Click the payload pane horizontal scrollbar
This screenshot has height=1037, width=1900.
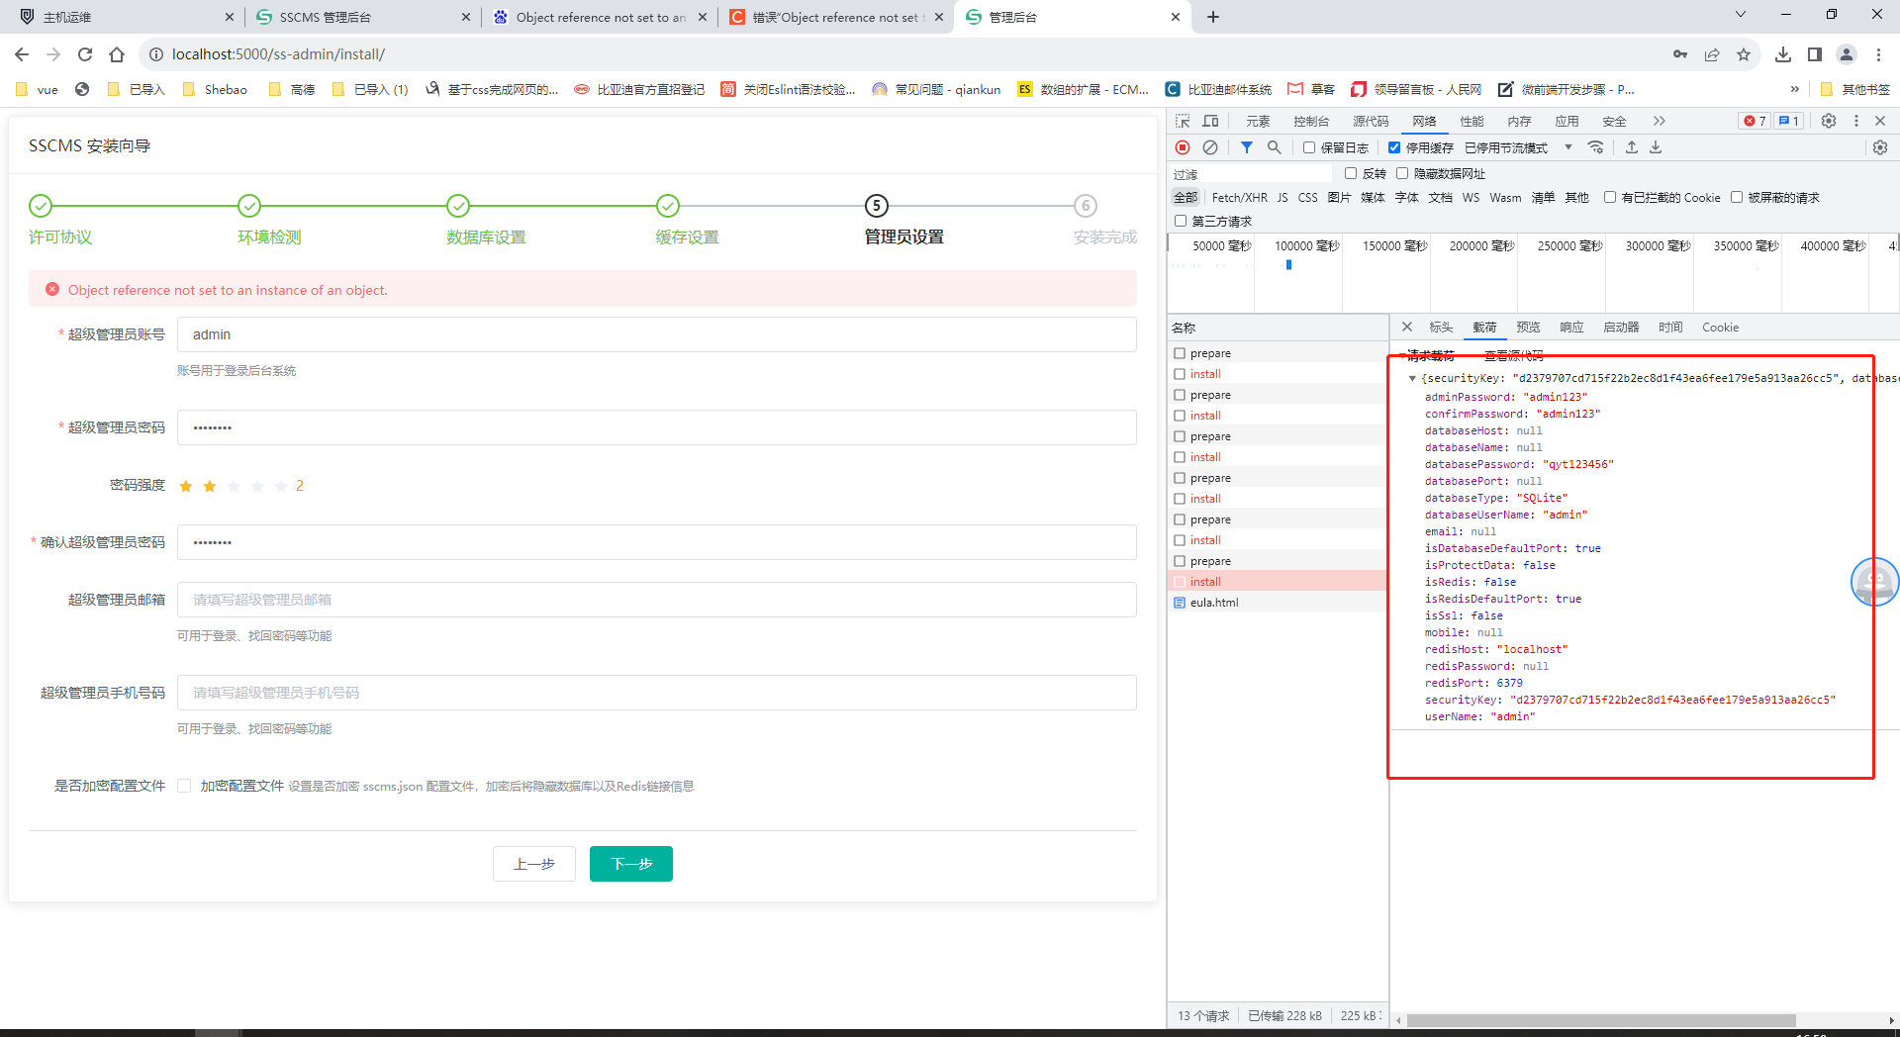point(1600,1020)
